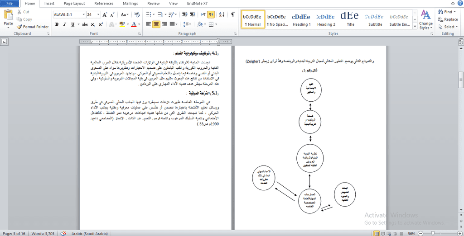This screenshot has width=464, height=236.
Task: Apply the Heading 2 style
Action: pyautogui.click(x=326, y=19)
